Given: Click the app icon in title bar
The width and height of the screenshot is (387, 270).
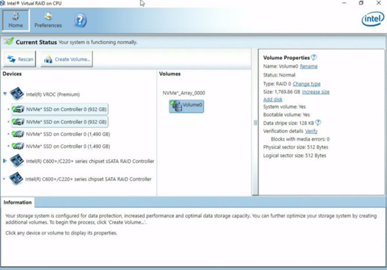Looking at the screenshot, I should 3,3.
